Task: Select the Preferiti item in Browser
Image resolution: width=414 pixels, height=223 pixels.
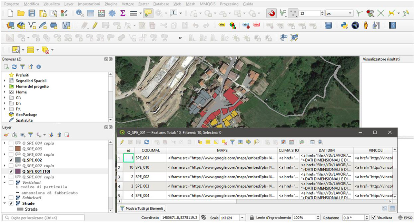Action: pyautogui.click(x=23, y=75)
